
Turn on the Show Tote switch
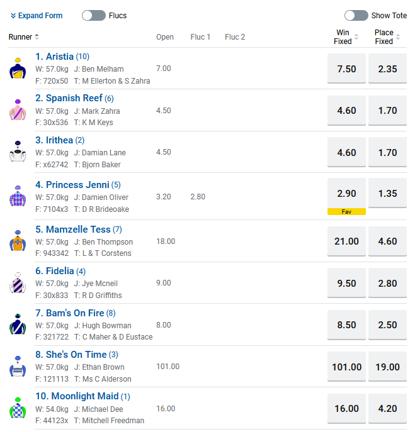coord(356,16)
